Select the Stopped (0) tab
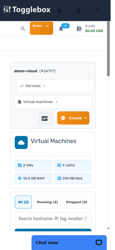 [x=77, y=202]
